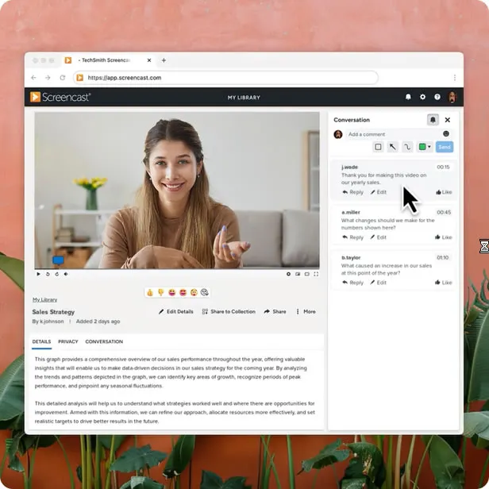Close the Conversation panel

click(x=448, y=120)
